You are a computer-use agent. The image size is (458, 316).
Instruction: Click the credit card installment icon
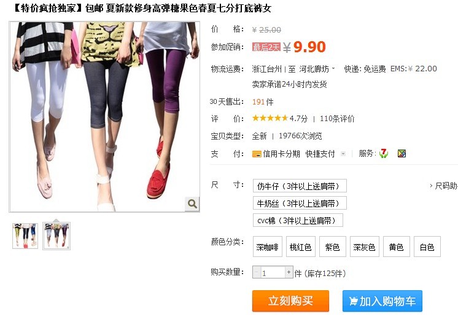(257, 154)
